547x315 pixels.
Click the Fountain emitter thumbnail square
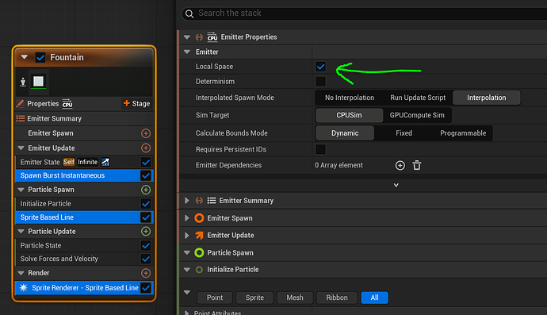(38, 82)
